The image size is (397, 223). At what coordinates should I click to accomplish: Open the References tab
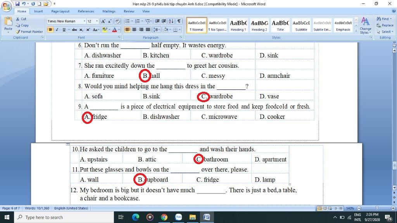tap(86, 11)
